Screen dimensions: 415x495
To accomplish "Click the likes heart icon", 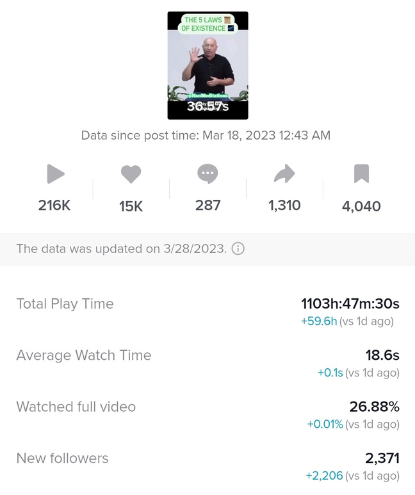I will 131,174.
